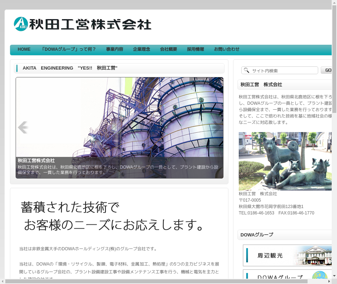Image resolution: width=337 pixels, height=284 pixels.
Task: Open the 会社概要 page
Action: click(168, 49)
